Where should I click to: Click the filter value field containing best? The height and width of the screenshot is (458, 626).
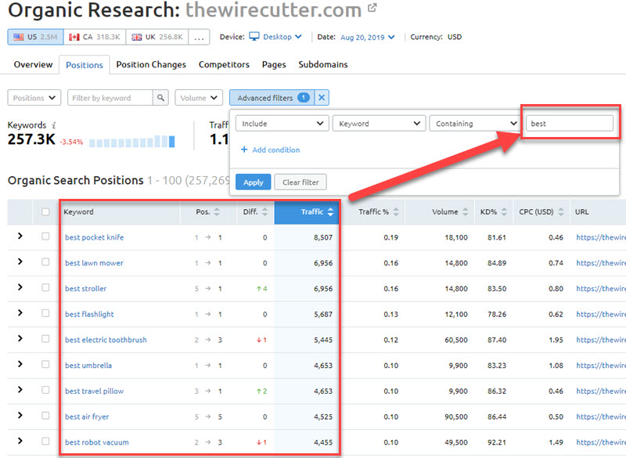(569, 124)
